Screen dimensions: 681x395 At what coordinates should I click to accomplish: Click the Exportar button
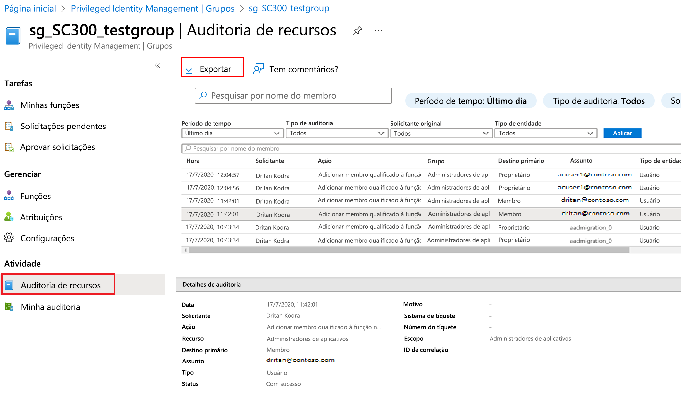click(x=213, y=67)
